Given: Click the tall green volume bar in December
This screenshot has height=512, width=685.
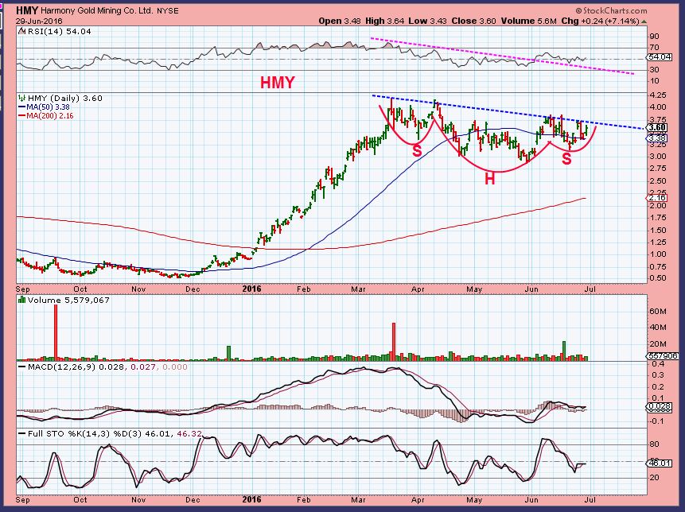Looking at the screenshot, I should pos(228,353).
